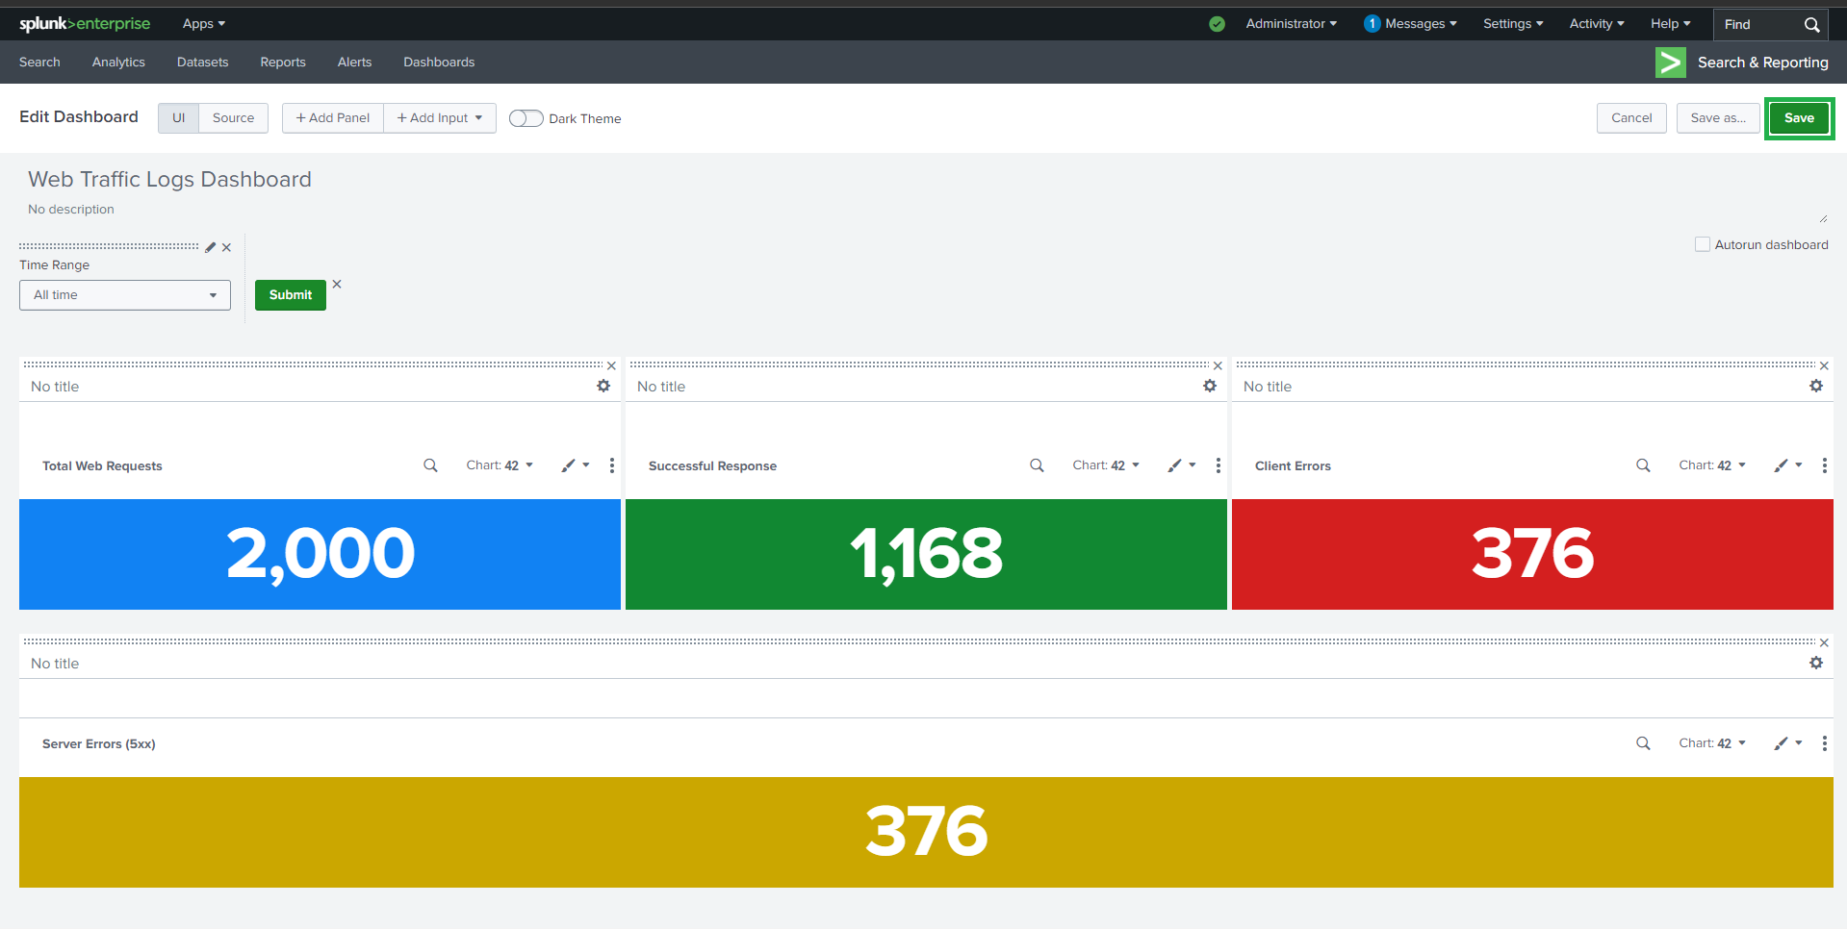Remove the Submit button from dashboard
1847x929 pixels.
337,284
